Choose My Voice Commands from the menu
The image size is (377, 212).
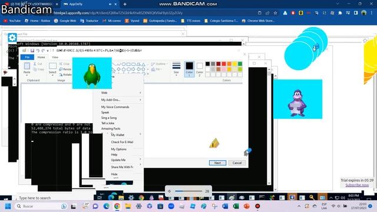115,107
